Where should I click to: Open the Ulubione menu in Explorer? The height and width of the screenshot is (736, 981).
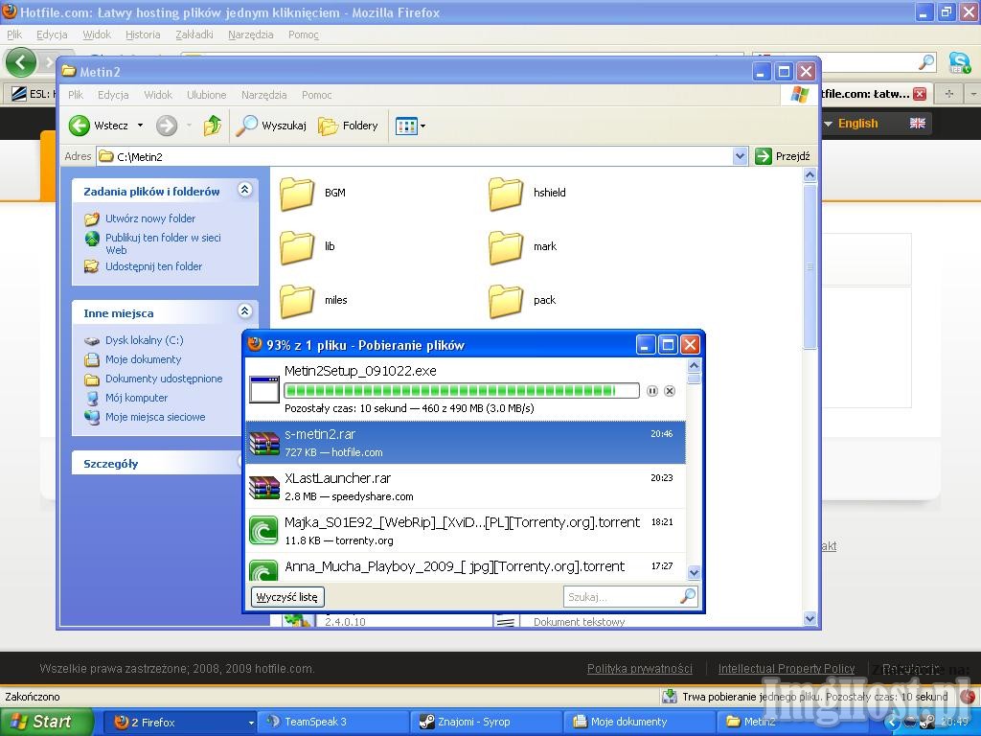tap(207, 95)
